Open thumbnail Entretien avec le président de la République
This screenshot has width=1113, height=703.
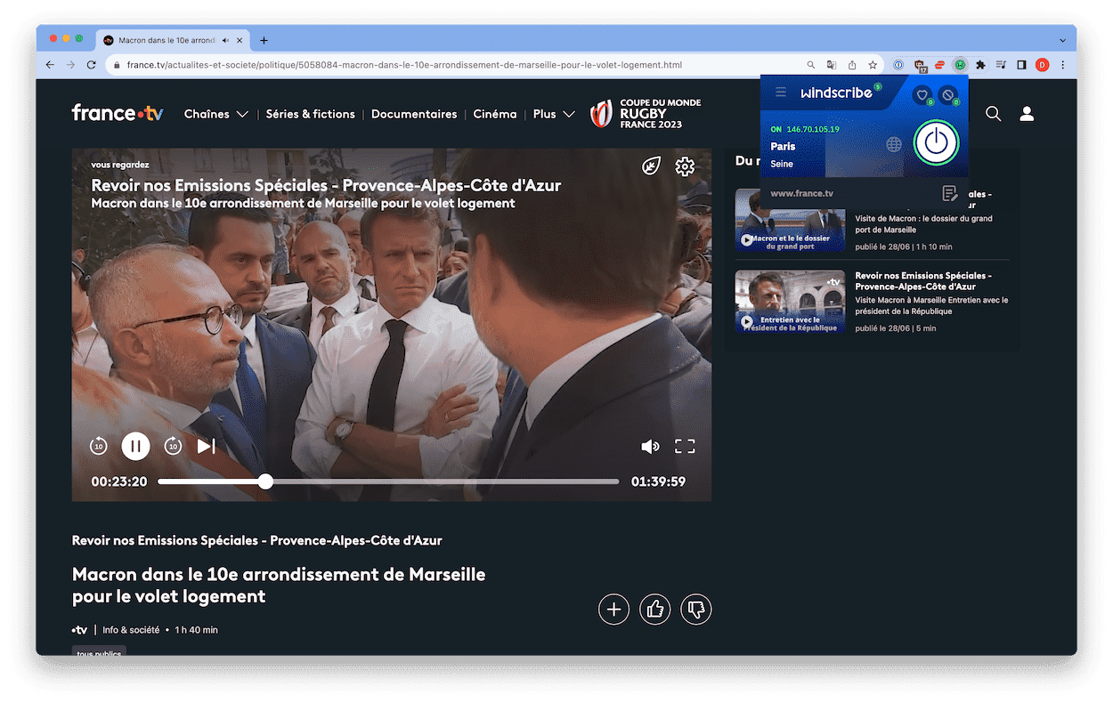[790, 302]
